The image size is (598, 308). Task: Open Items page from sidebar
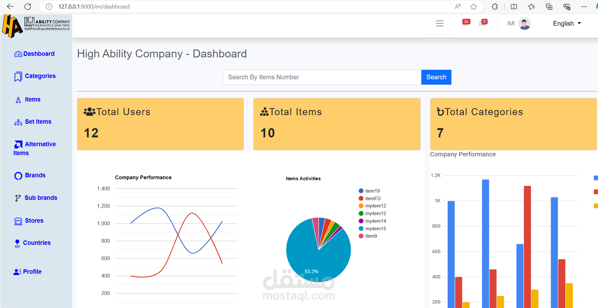point(33,99)
